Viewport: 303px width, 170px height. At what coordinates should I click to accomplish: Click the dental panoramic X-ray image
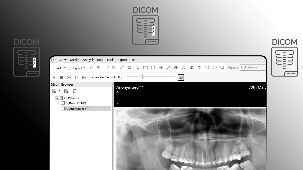point(191,139)
